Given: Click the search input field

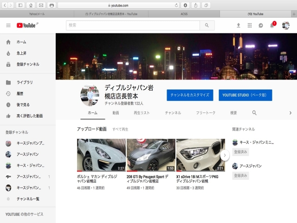Looking at the screenshot, I should click(x=133, y=25).
